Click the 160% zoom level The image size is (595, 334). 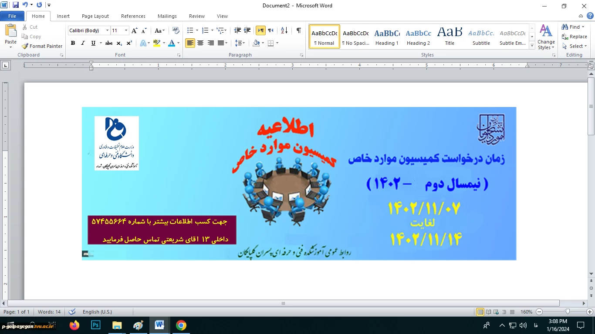[527, 312]
